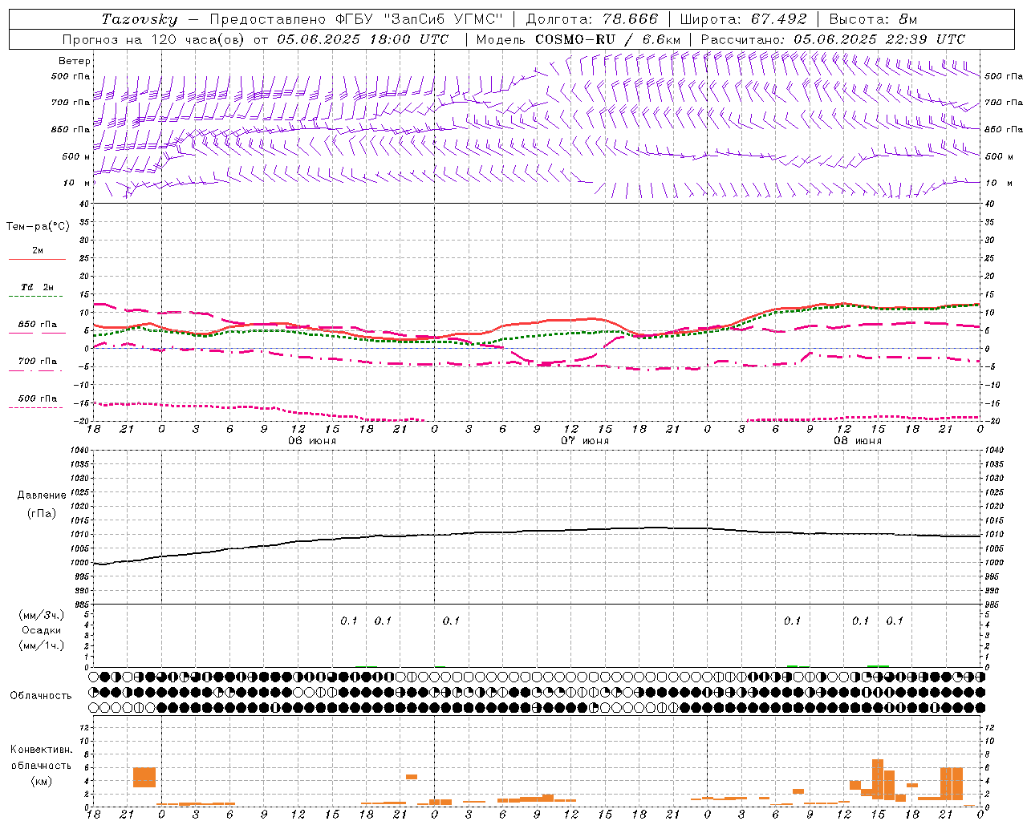
Task: Click the "Тем-ра(°C)" temperature panel title
Action: tap(38, 227)
